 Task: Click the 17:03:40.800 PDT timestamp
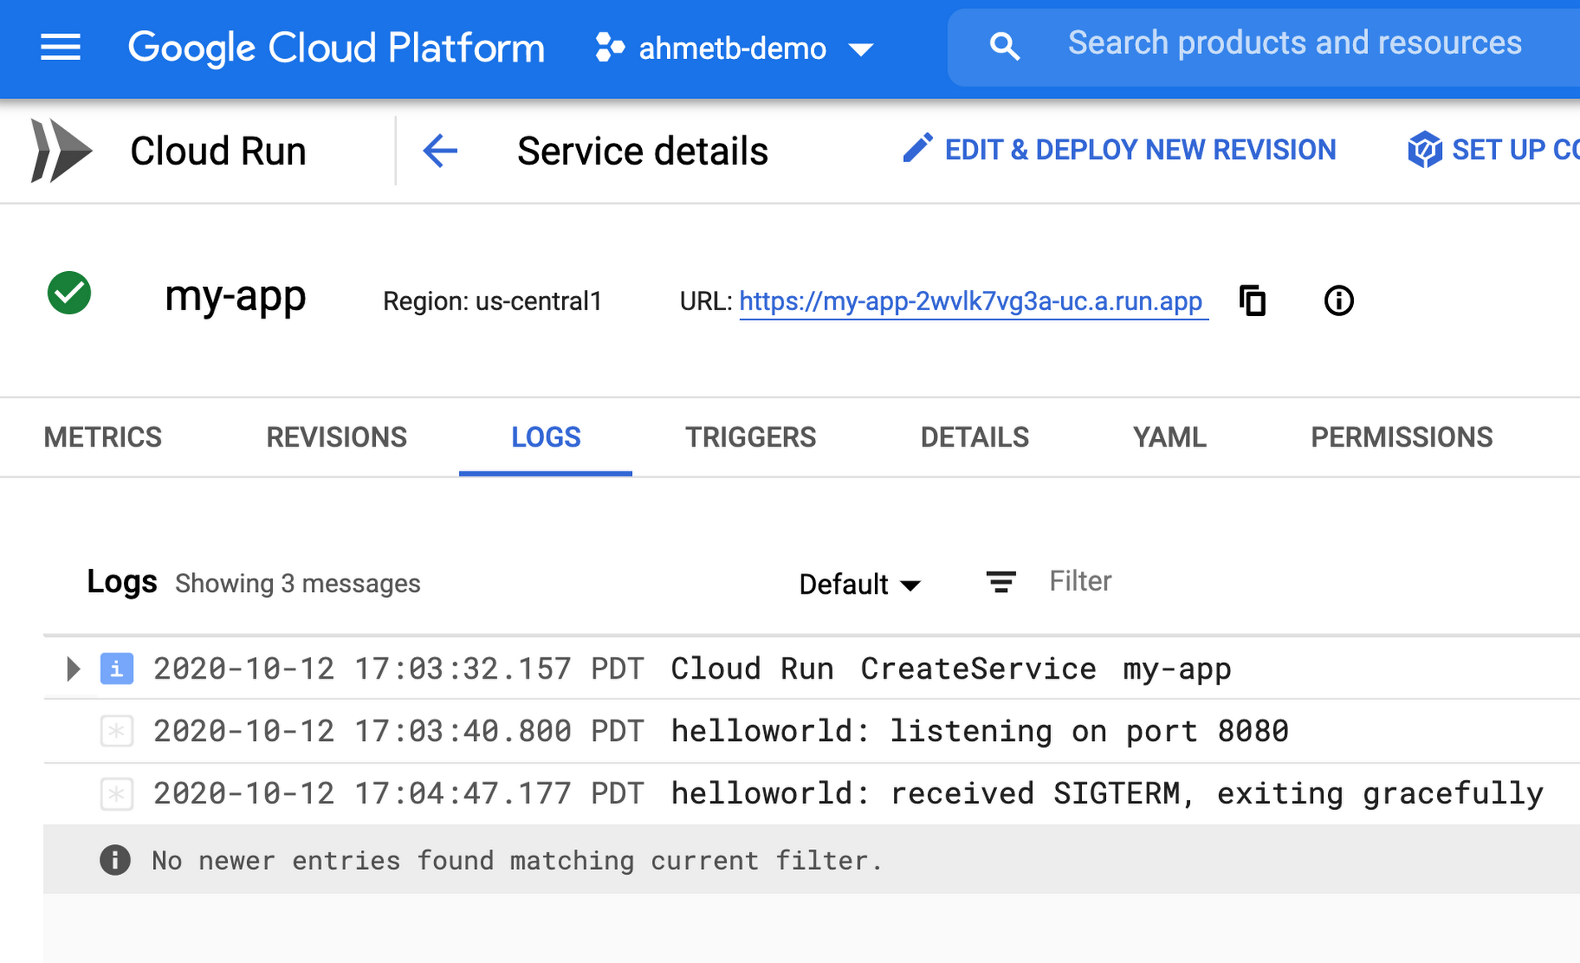pos(399,731)
